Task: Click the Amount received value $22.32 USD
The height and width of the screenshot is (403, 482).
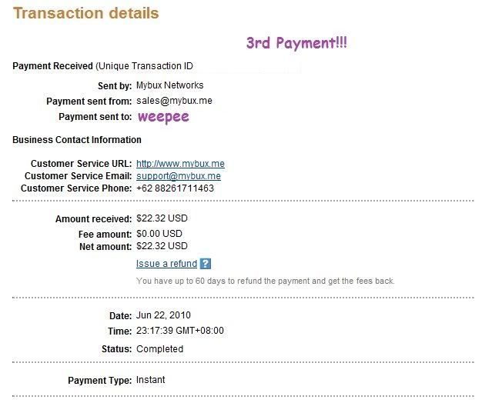Action: pos(162,218)
